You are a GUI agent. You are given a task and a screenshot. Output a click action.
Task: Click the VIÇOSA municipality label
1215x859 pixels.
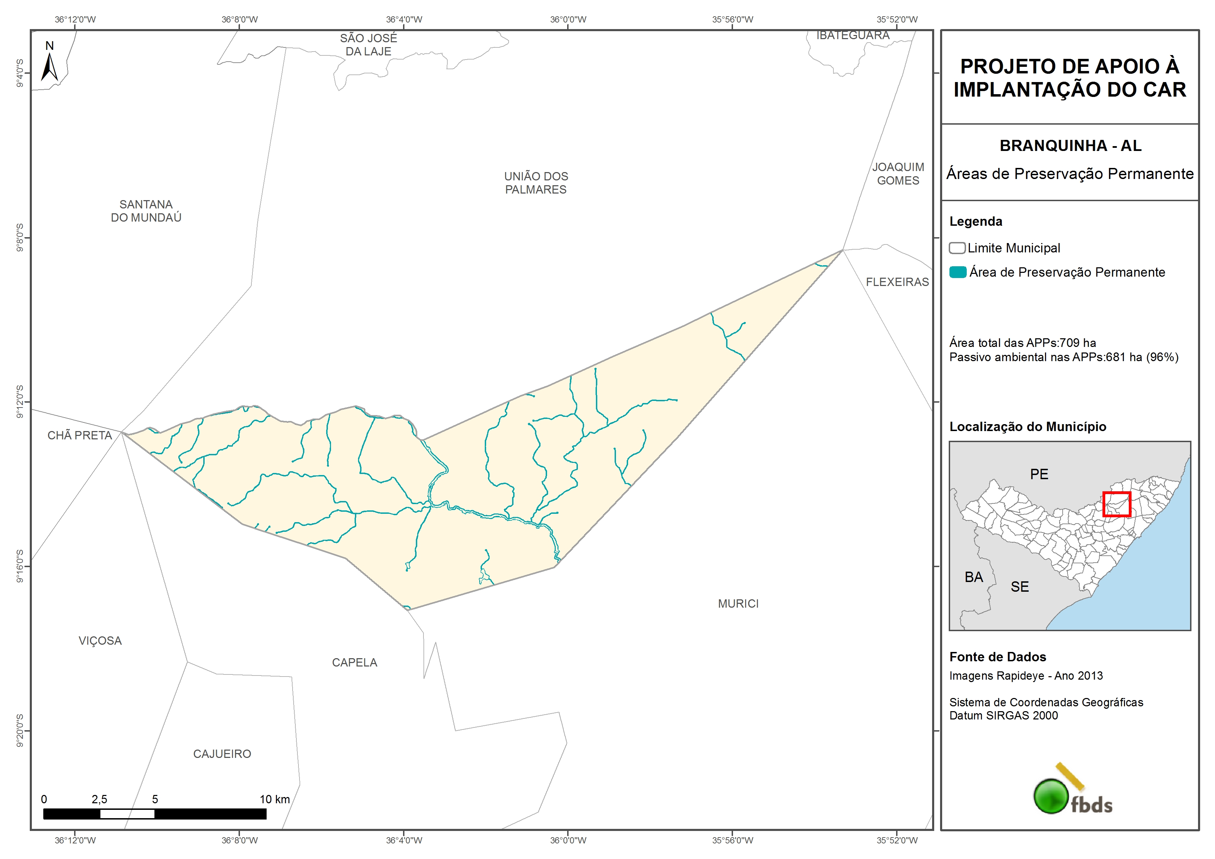click(x=100, y=641)
